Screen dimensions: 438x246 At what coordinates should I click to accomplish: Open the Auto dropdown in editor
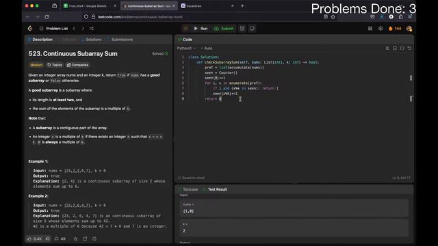207,49
